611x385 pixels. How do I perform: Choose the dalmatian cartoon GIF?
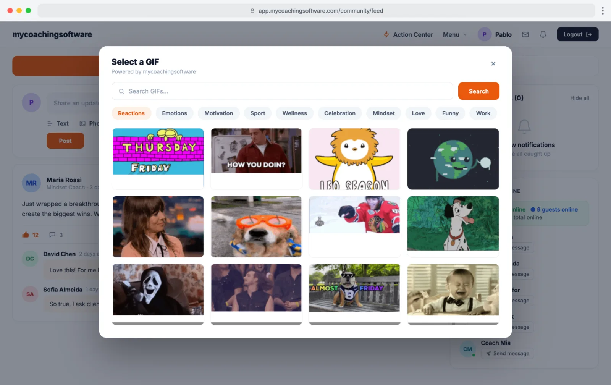[453, 227]
